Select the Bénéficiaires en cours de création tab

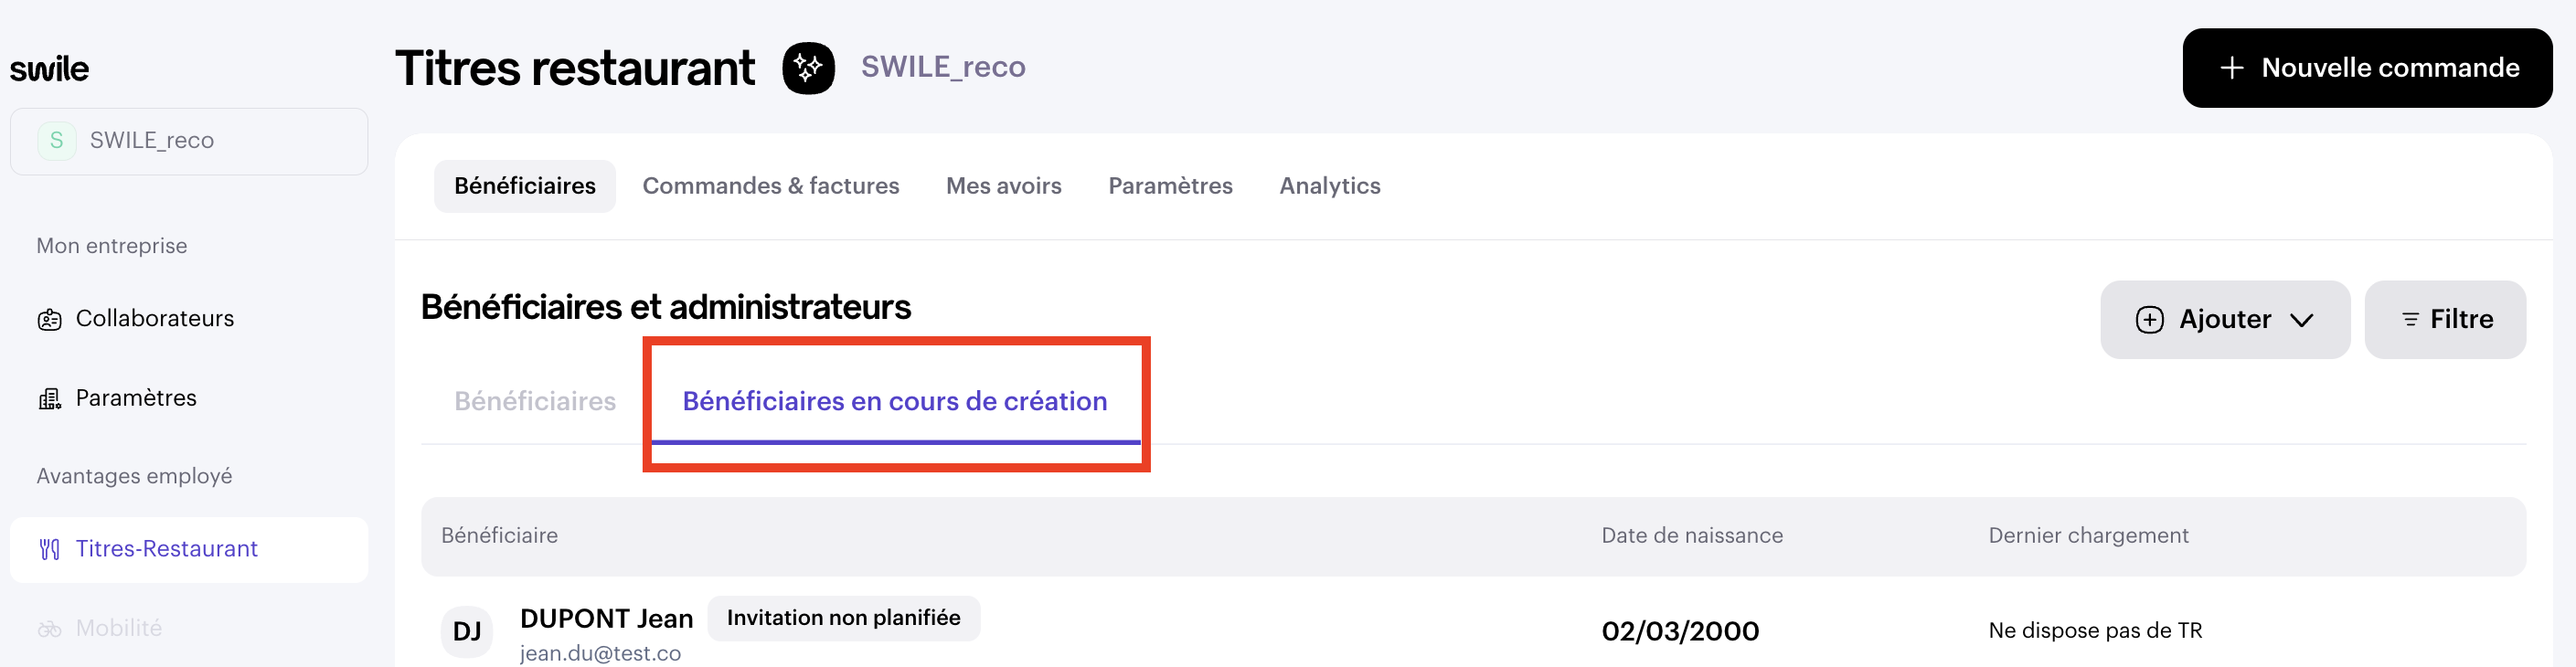[x=894, y=401]
